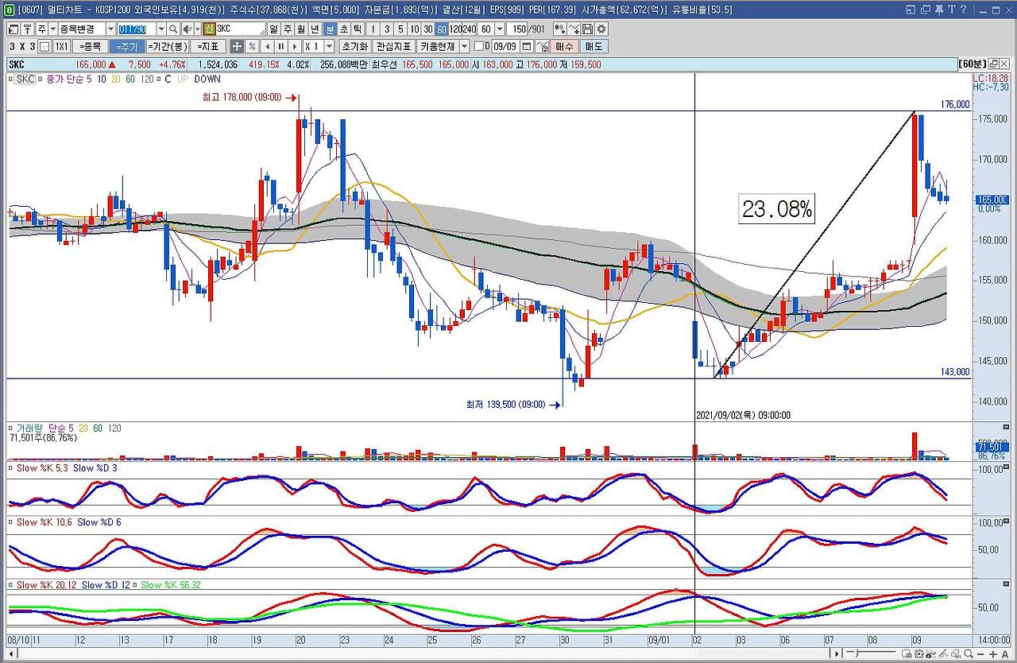Pause chart playback
Viewport: 1017px width, 663px height.
click(x=281, y=46)
